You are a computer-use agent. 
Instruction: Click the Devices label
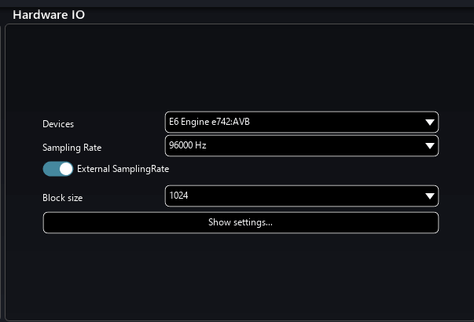click(58, 124)
